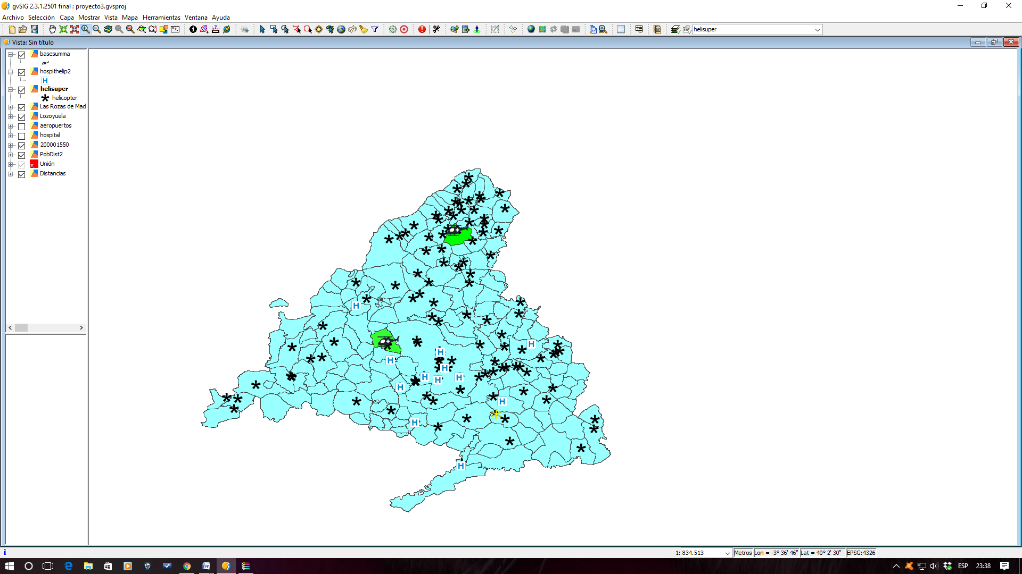Open the wrench and screwdriver preferences icon
Viewport: 1022px width, 574px height.
coord(436,29)
